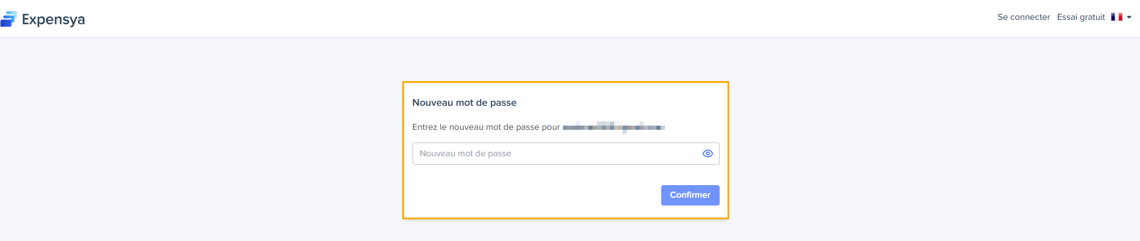Show password with the eye icon
This screenshot has height=241, width=1140.
coord(708,154)
